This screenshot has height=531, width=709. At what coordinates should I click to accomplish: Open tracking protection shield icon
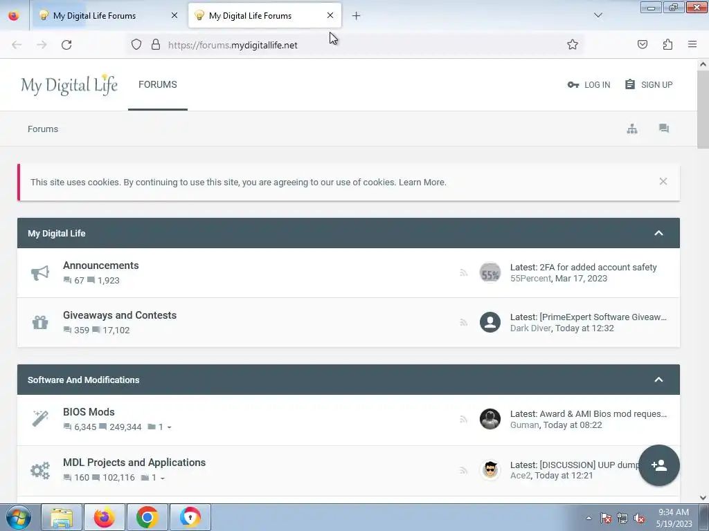click(x=136, y=44)
